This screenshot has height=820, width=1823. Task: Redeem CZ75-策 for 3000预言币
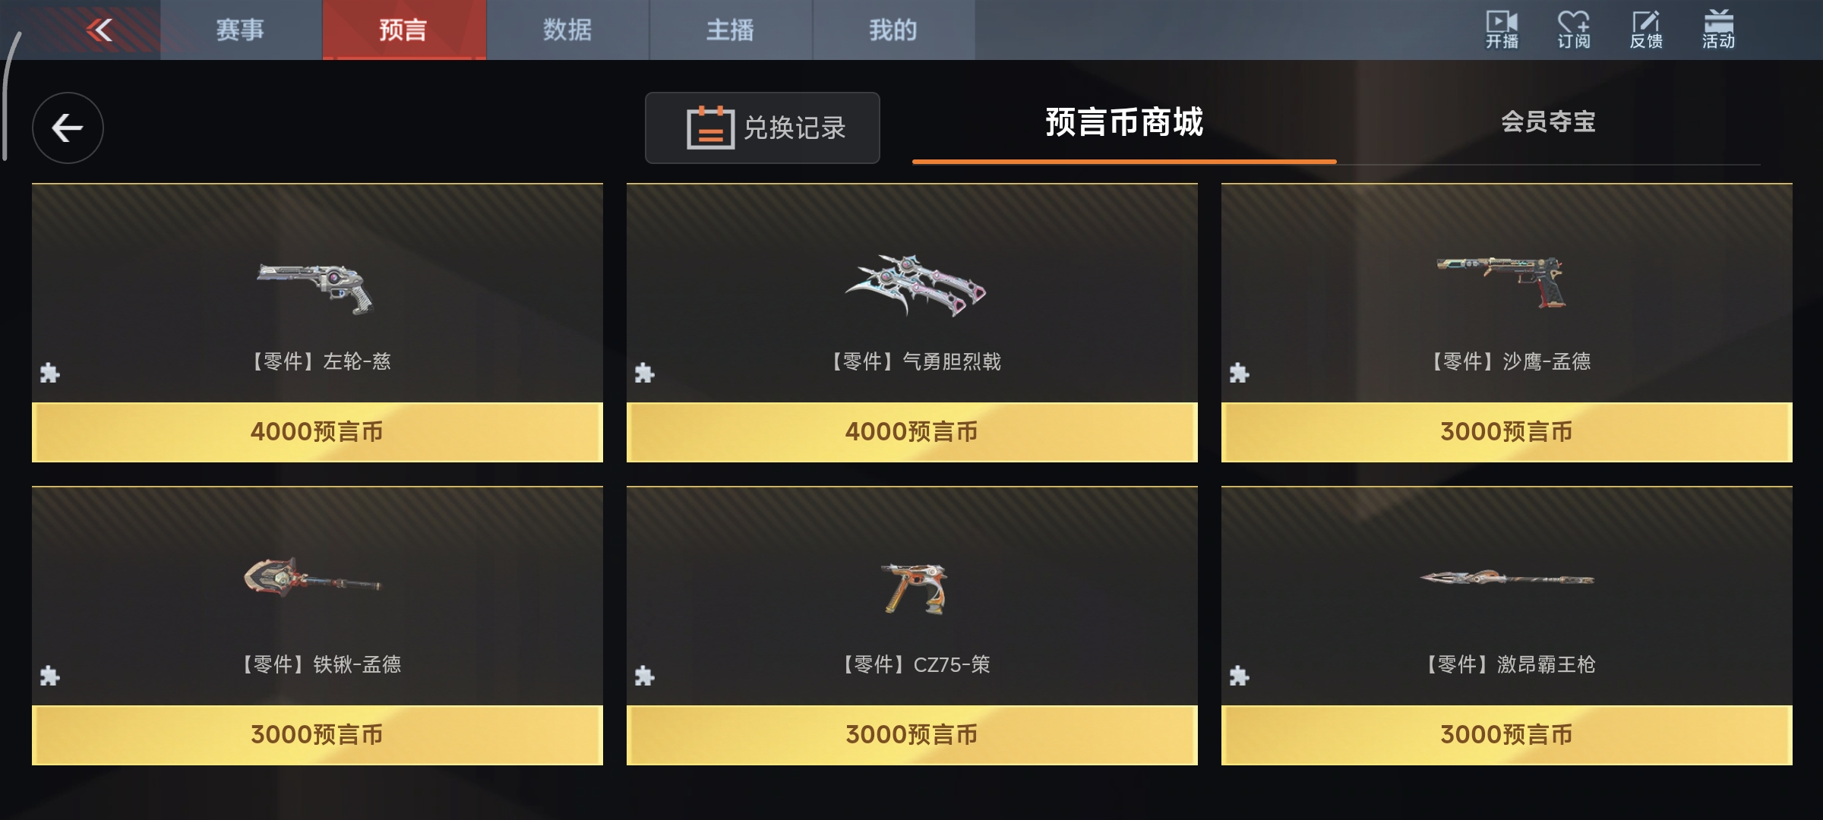[x=912, y=735]
